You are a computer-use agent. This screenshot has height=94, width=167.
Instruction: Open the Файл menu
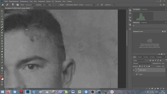click(x=6, y=1)
